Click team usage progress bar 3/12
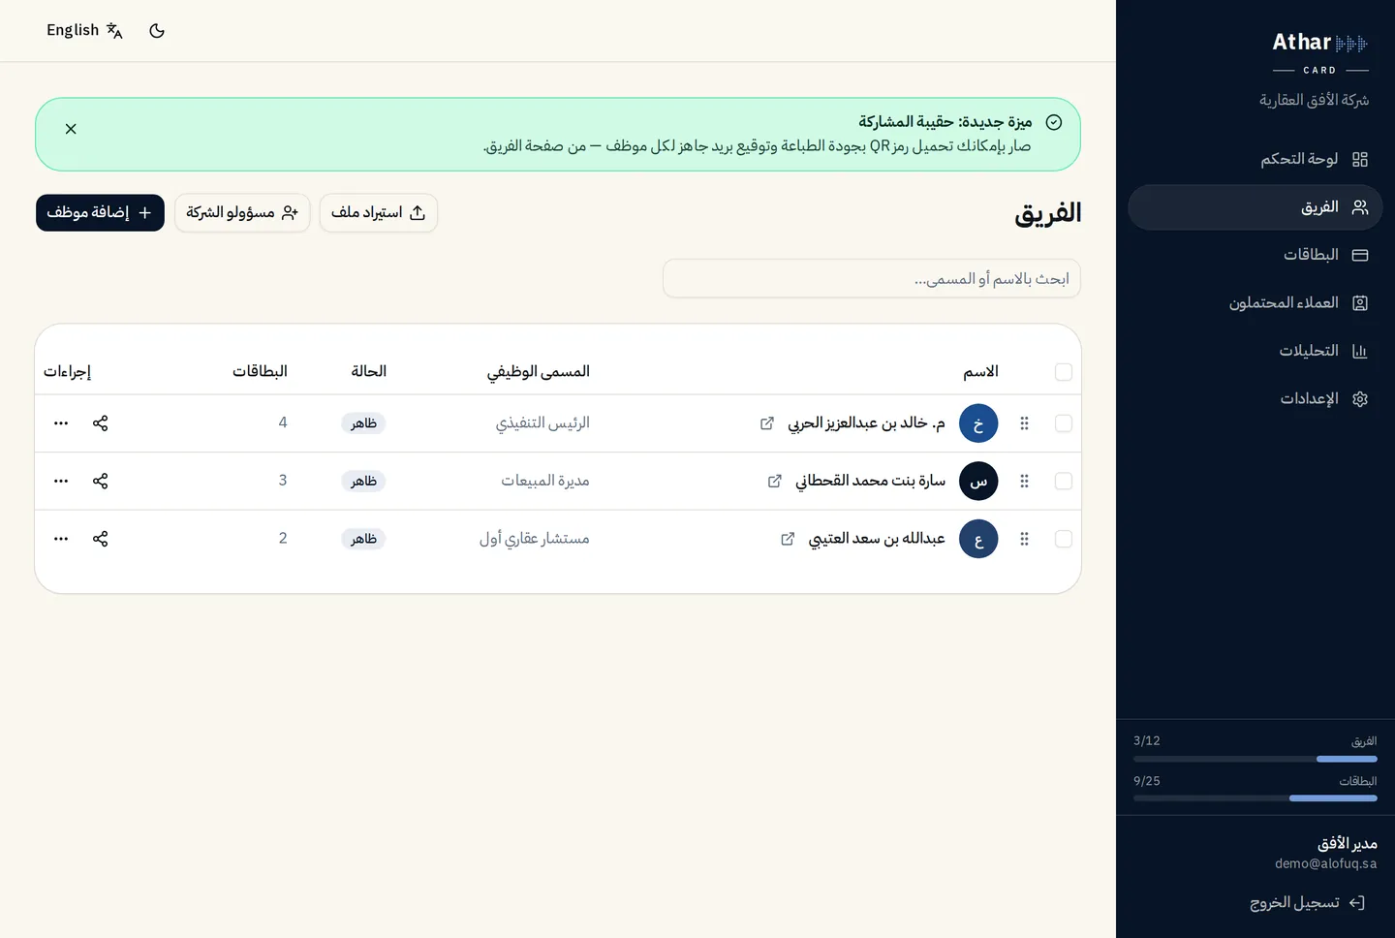 (1255, 759)
